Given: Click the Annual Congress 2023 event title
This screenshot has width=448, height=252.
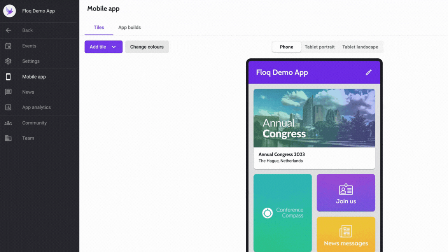Looking at the screenshot, I should tap(282, 154).
